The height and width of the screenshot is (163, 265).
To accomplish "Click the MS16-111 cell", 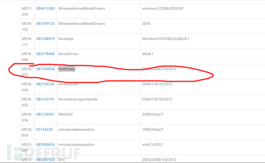I will [x=27, y=41].
